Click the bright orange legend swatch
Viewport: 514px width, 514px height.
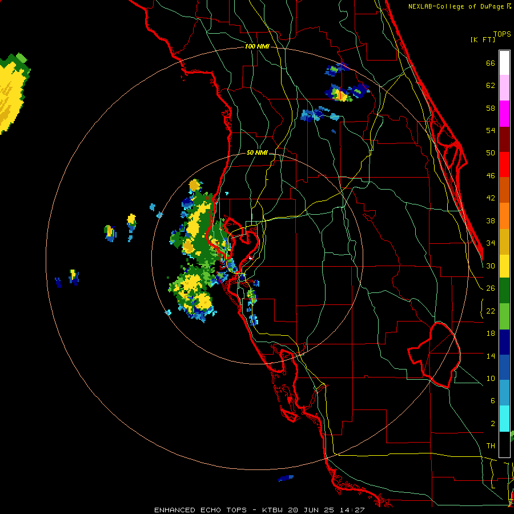[x=504, y=216]
